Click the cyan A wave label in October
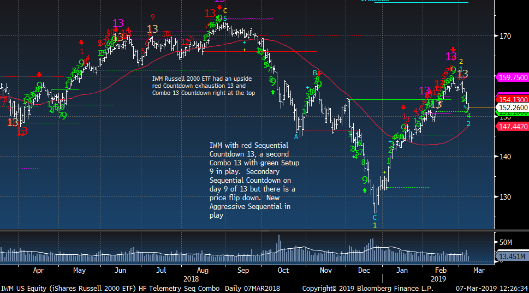 pyautogui.click(x=296, y=137)
